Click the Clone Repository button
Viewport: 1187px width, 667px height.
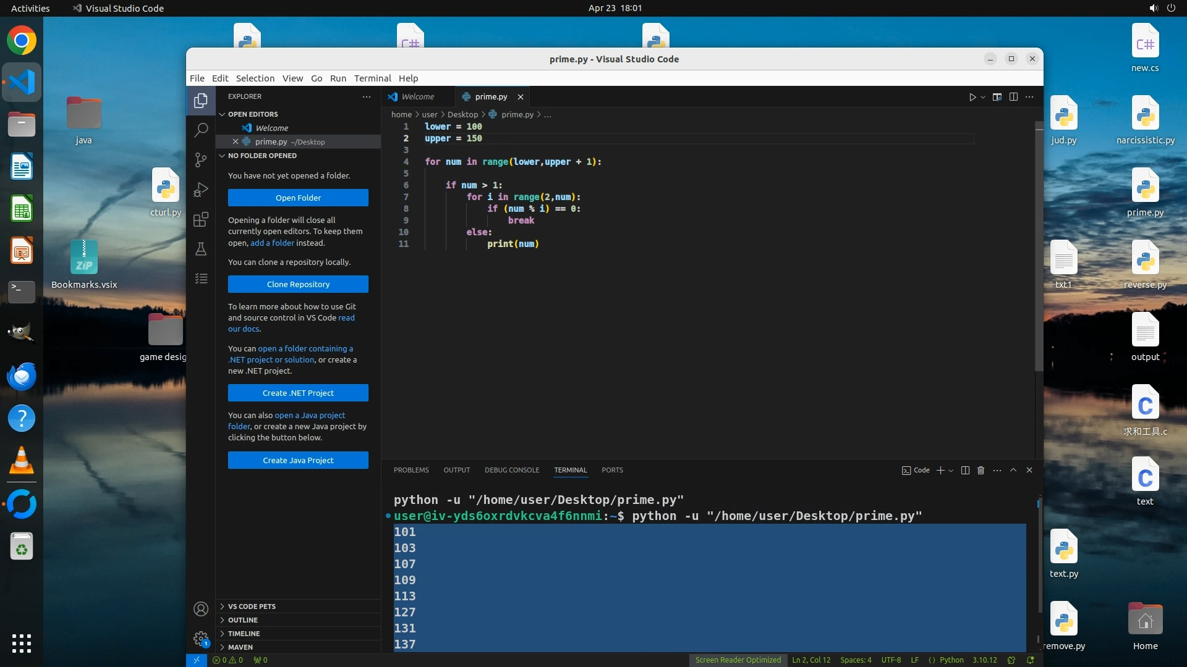click(x=298, y=284)
